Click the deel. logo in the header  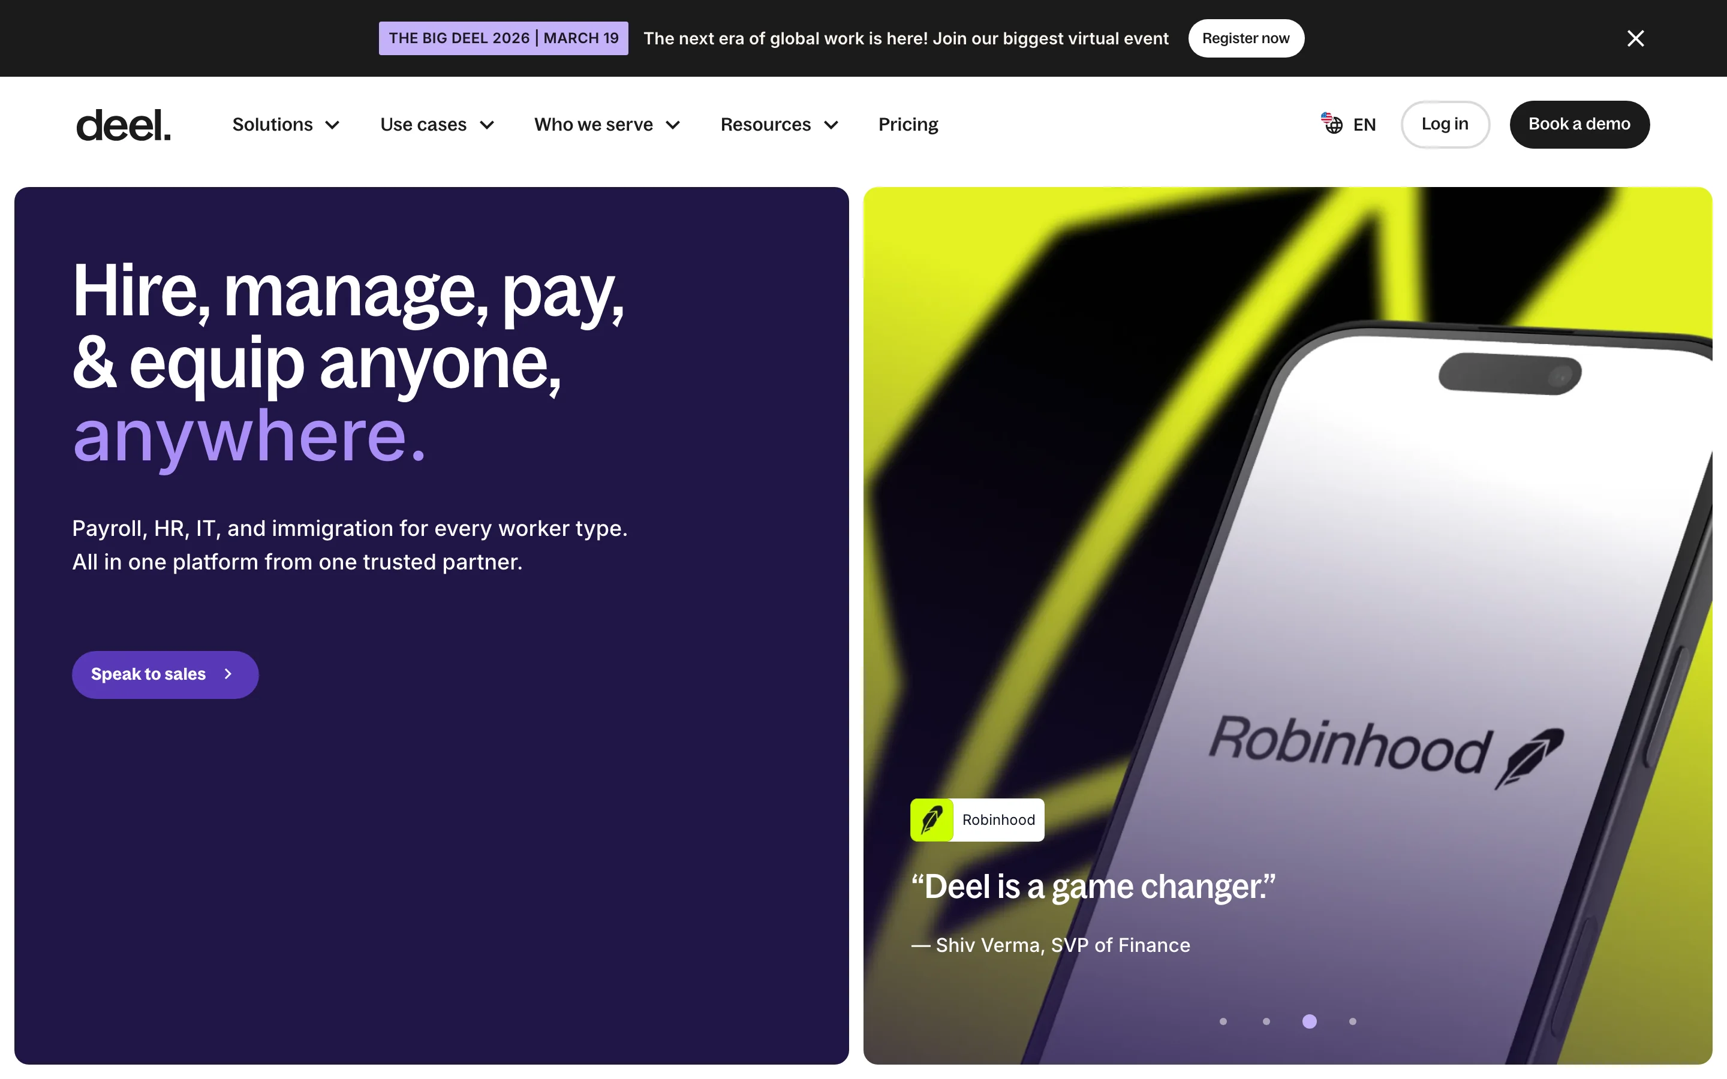[124, 125]
